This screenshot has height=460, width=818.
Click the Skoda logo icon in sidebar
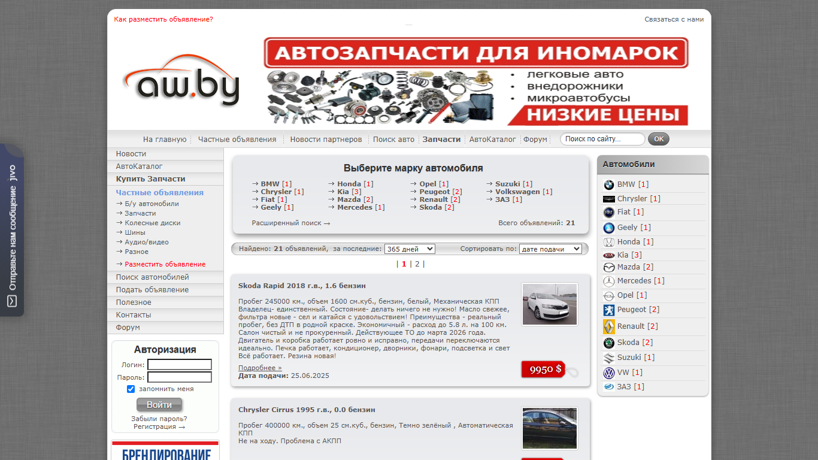tap(608, 343)
